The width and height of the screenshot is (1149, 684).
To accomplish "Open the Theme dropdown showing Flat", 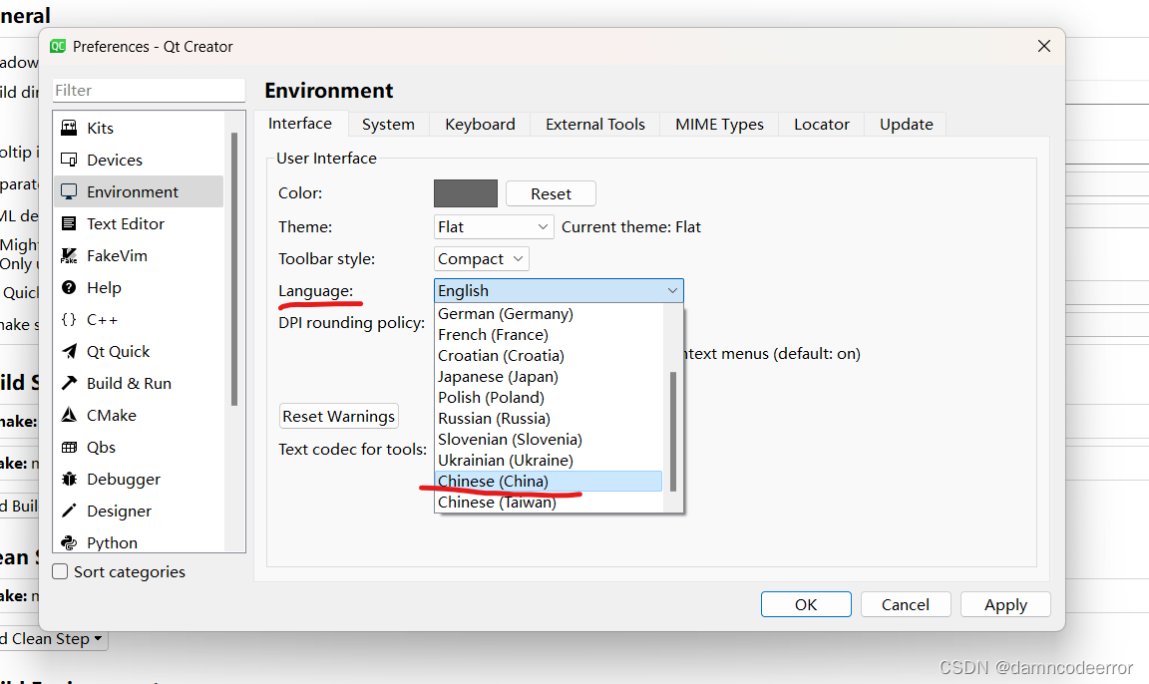I will [494, 227].
